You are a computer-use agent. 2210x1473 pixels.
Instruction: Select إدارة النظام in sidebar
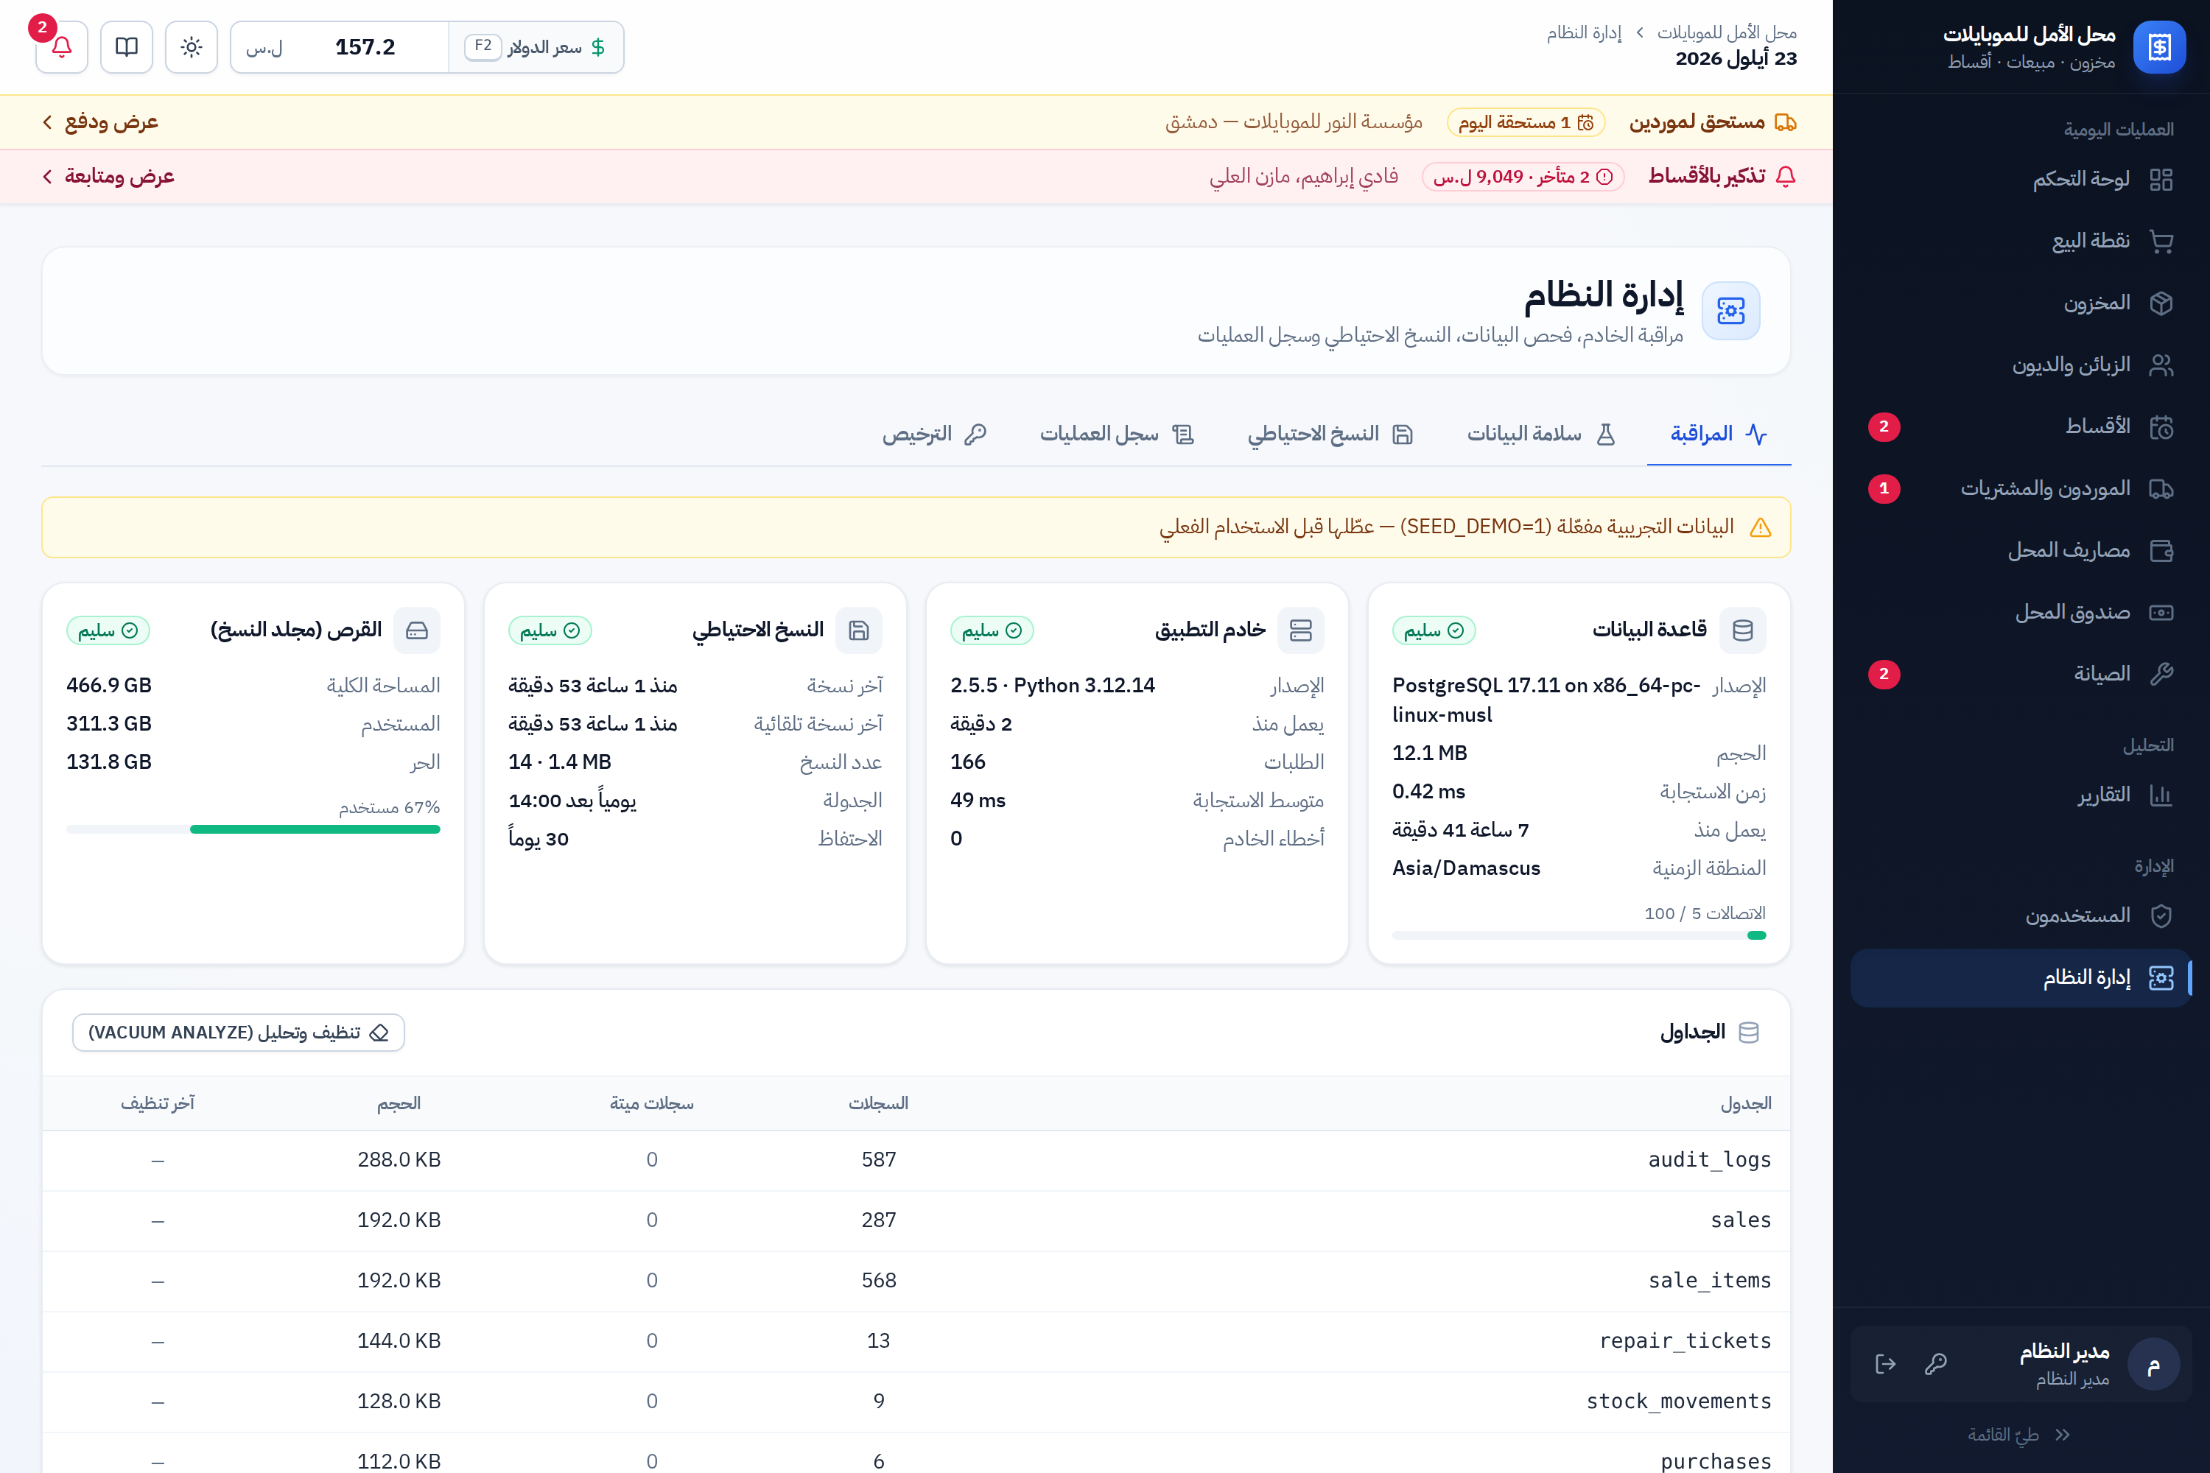pos(2021,978)
